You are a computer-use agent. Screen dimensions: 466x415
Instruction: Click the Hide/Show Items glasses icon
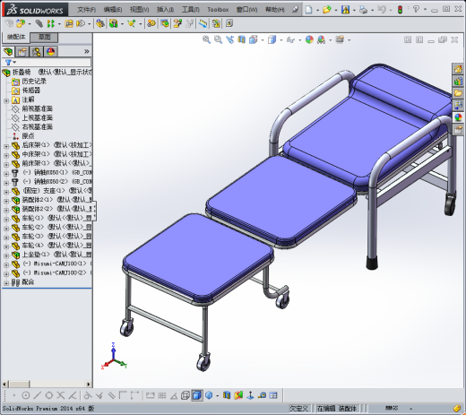290,39
